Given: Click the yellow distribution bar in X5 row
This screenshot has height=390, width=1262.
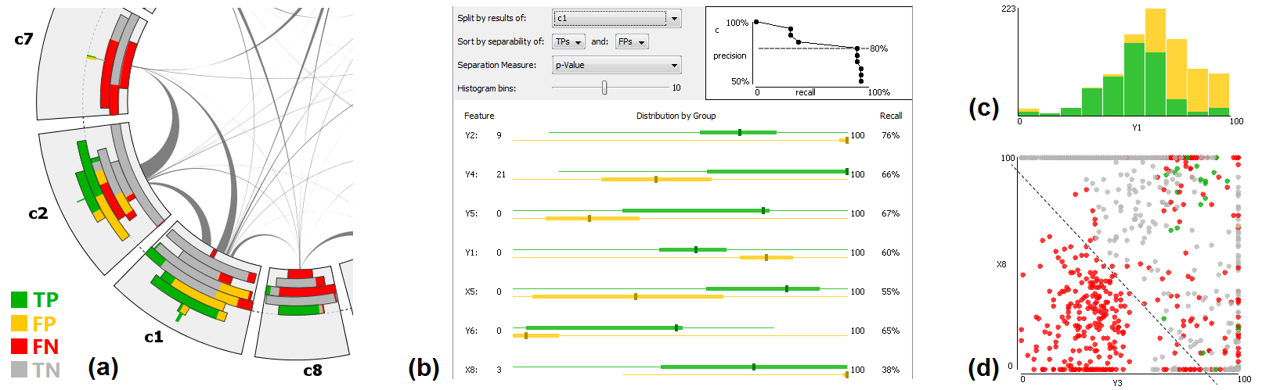Looking at the screenshot, I should point(628,297).
